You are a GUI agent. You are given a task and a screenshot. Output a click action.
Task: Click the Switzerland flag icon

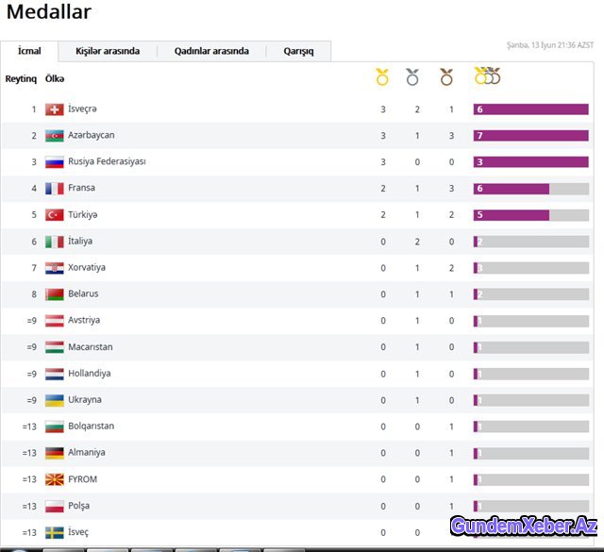click(55, 109)
